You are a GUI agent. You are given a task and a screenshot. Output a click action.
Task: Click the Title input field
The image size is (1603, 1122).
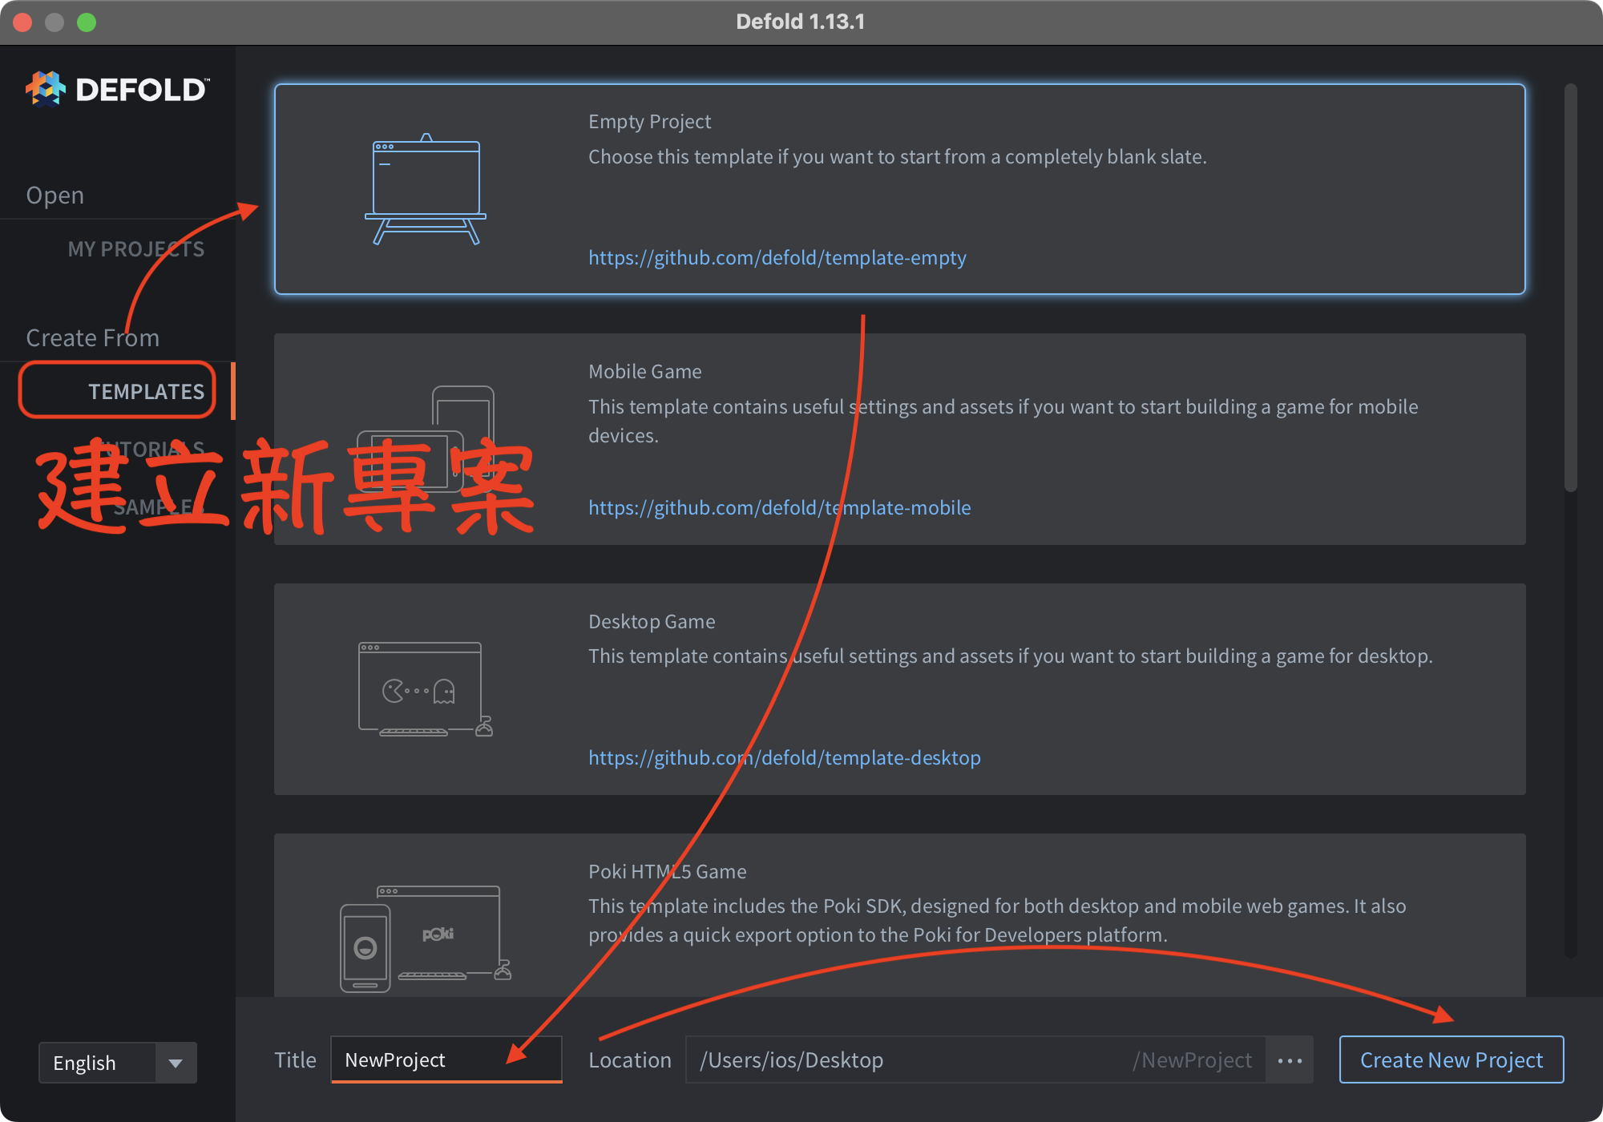[x=446, y=1059]
